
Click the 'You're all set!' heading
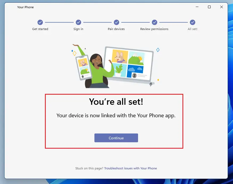click(x=116, y=102)
